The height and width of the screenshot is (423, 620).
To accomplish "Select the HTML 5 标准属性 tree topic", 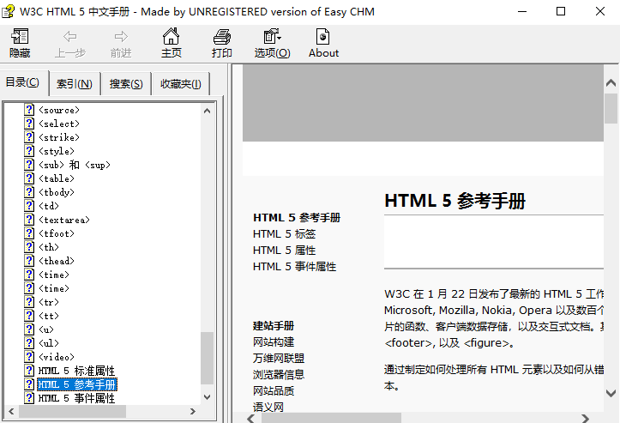I will (76, 371).
